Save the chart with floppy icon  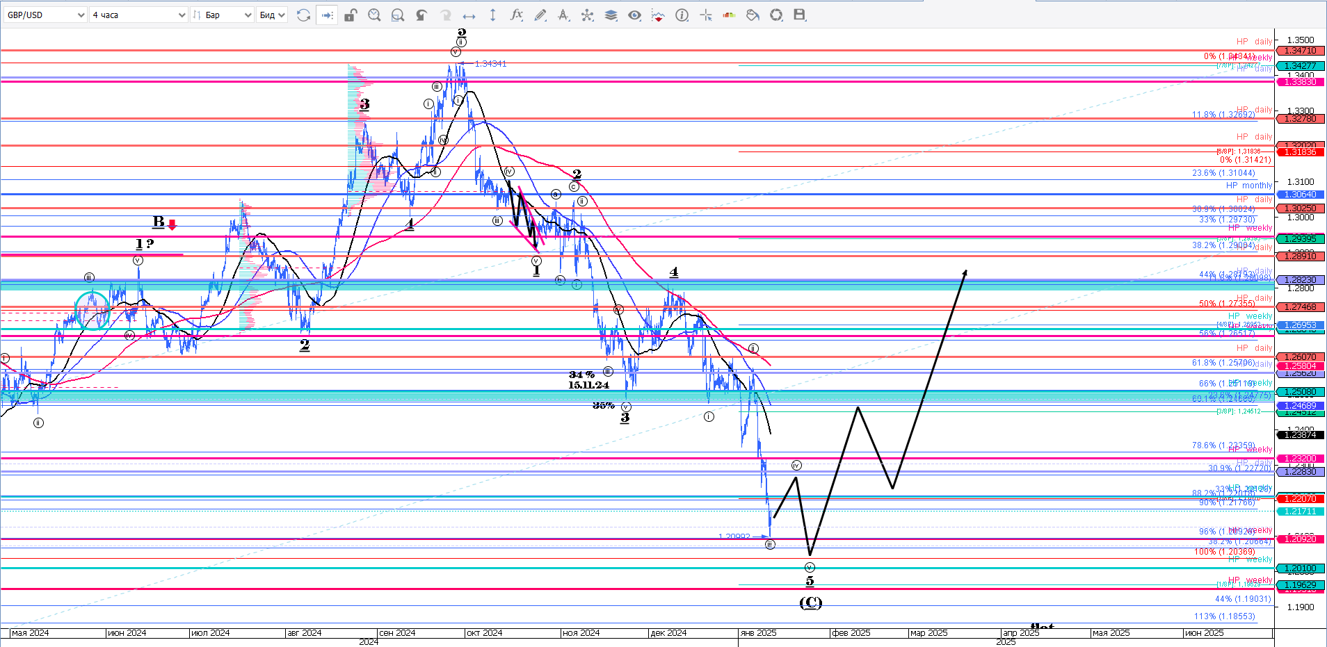click(x=800, y=15)
